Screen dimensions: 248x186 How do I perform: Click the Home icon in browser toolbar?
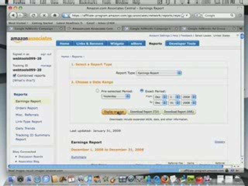pyautogui.click(x=55, y=15)
